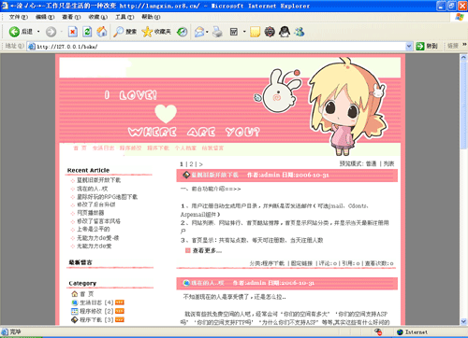
Task: Click the Refresh page icon
Action: 87,32
